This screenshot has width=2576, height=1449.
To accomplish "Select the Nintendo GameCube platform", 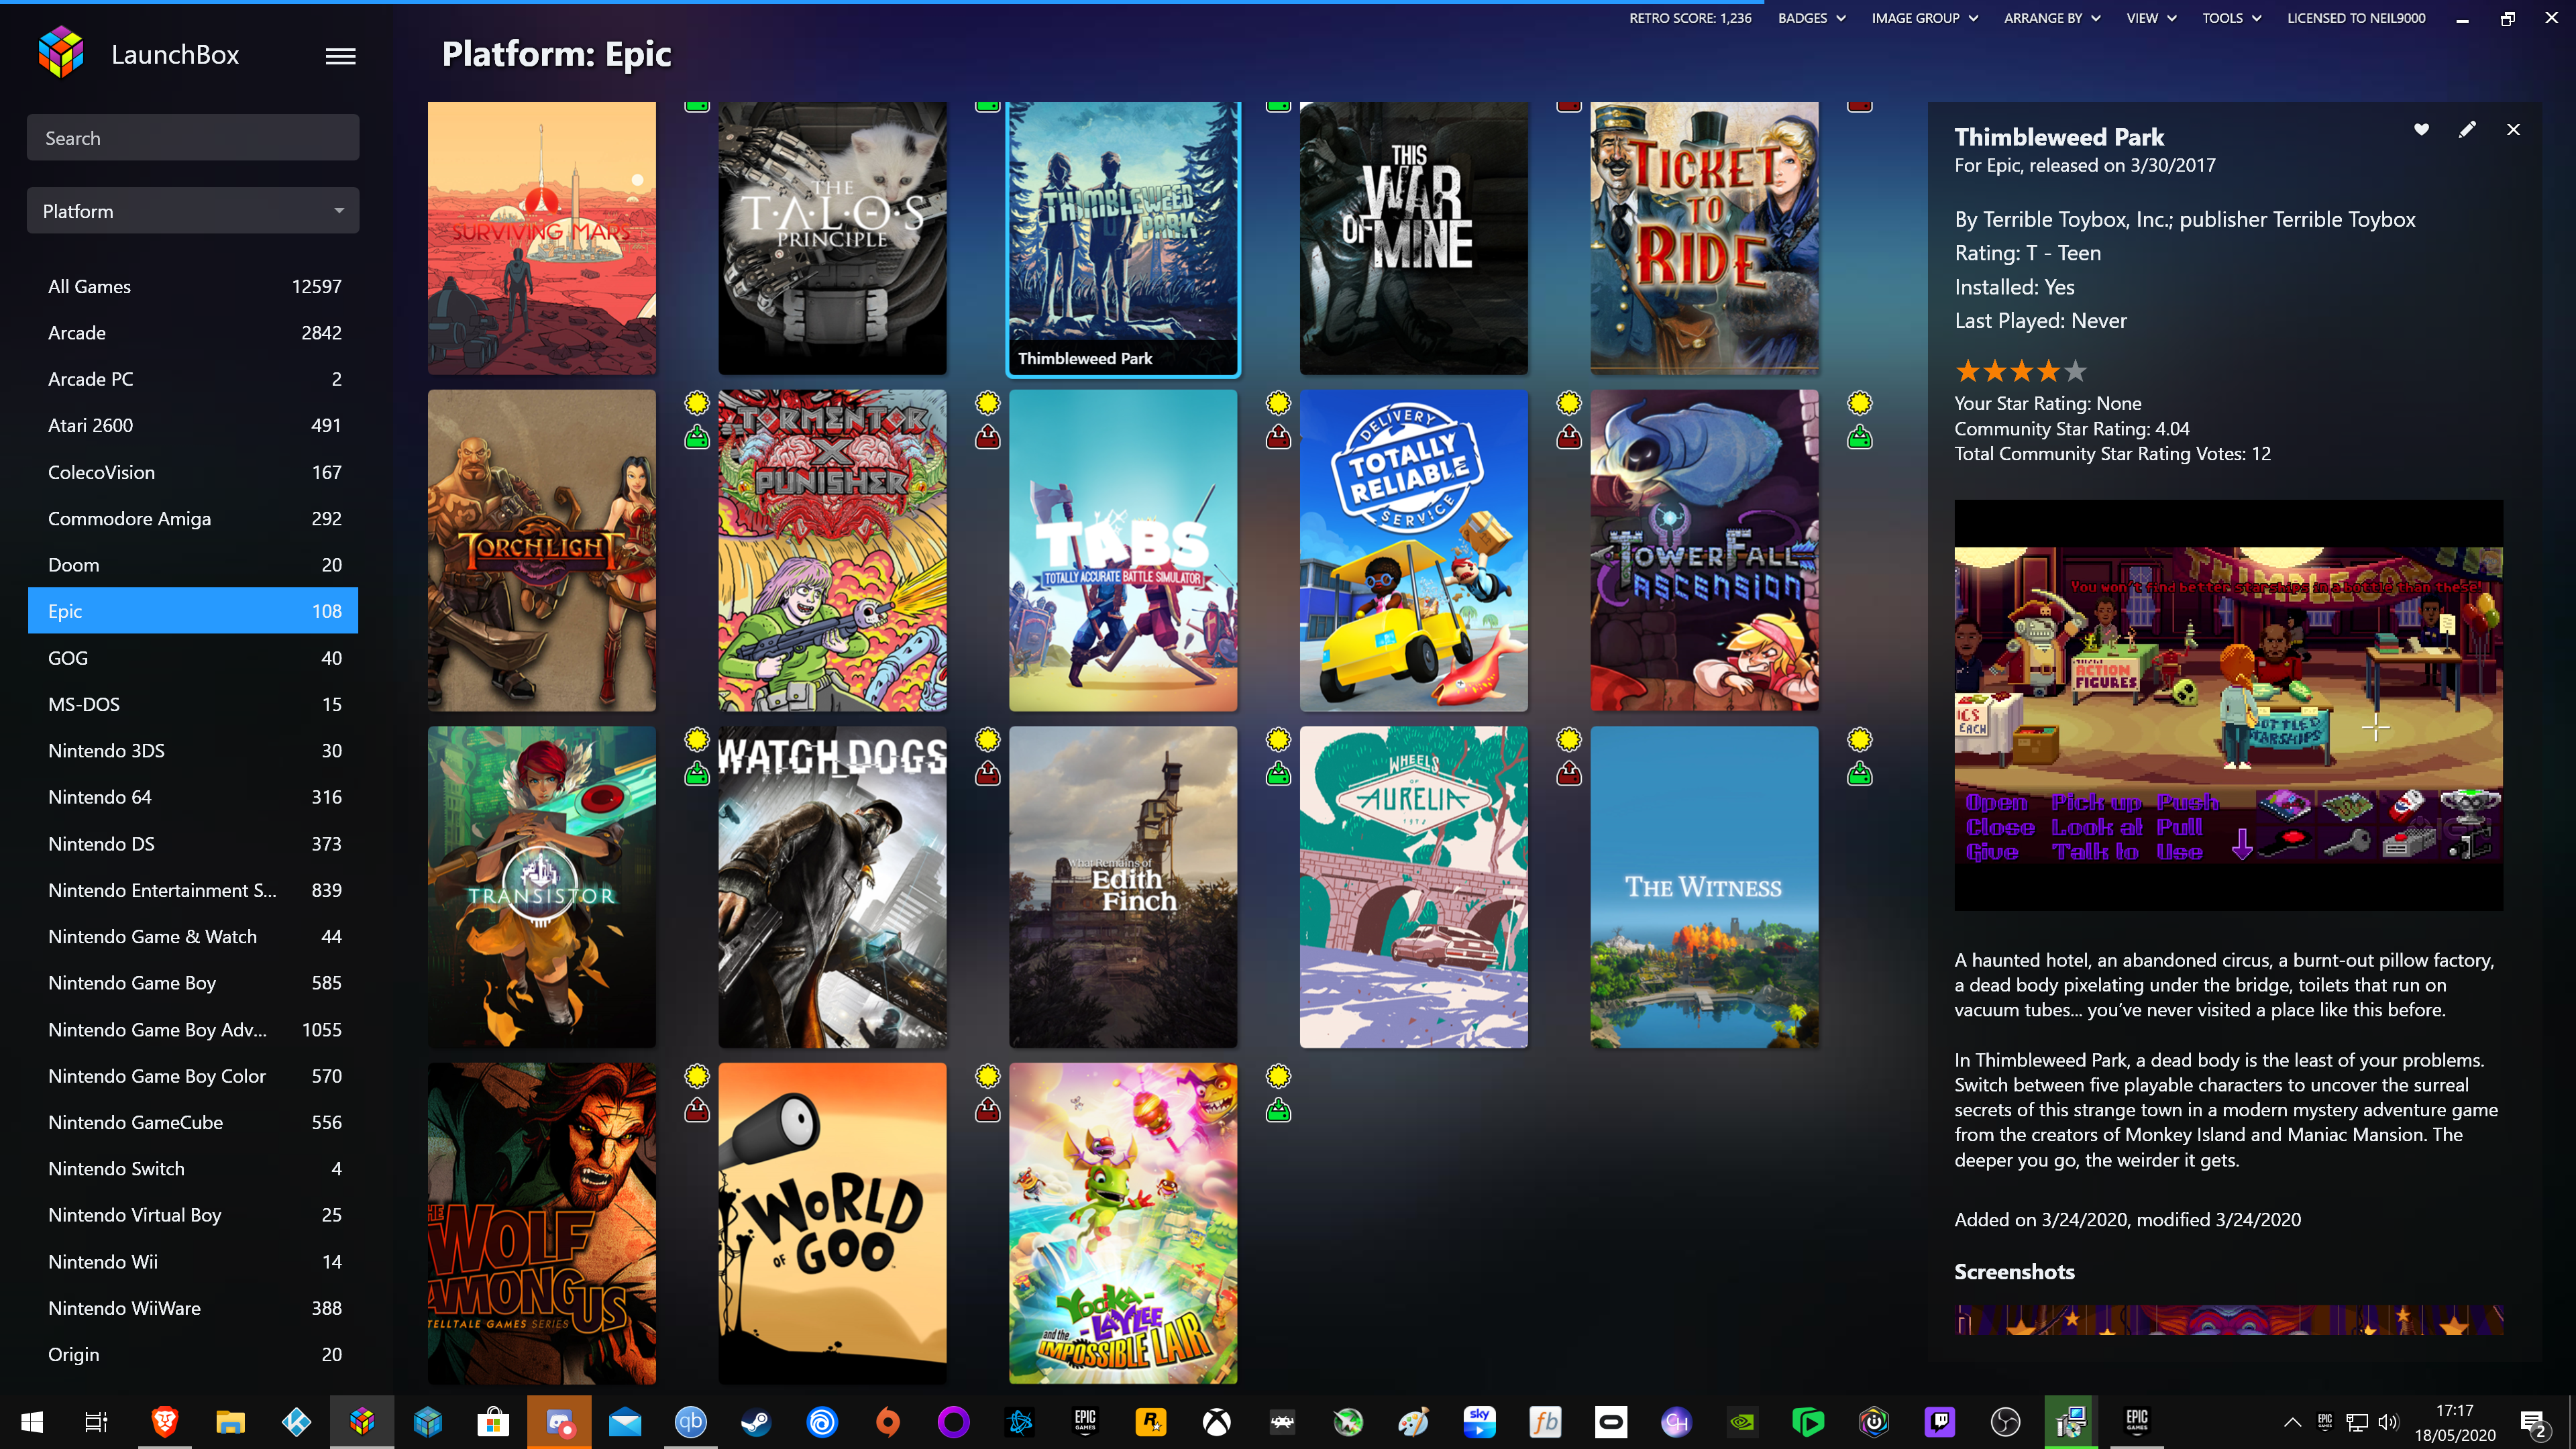I will [193, 1122].
